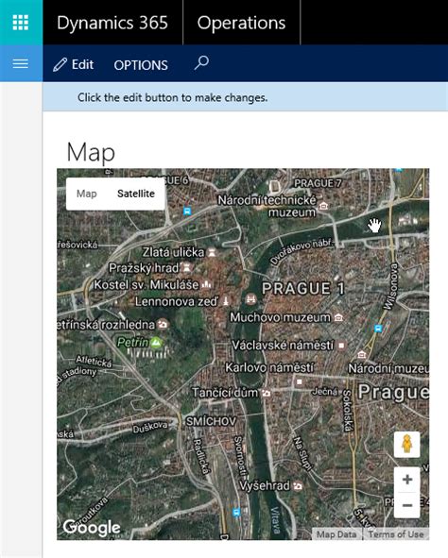Click the Duškova street label

(x=150, y=427)
